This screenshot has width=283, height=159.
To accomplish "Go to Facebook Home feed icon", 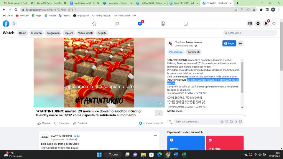I will [94, 24].
